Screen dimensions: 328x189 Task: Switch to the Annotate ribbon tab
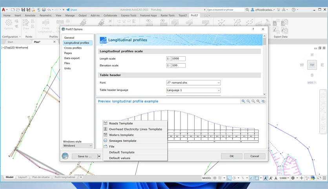(30, 15)
